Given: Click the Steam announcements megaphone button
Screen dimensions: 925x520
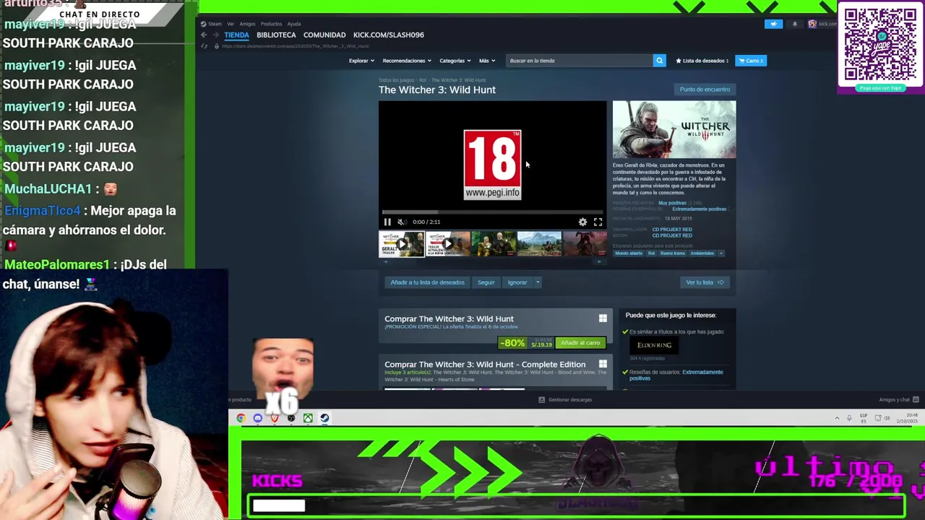Looking at the screenshot, I should click(773, 24).
